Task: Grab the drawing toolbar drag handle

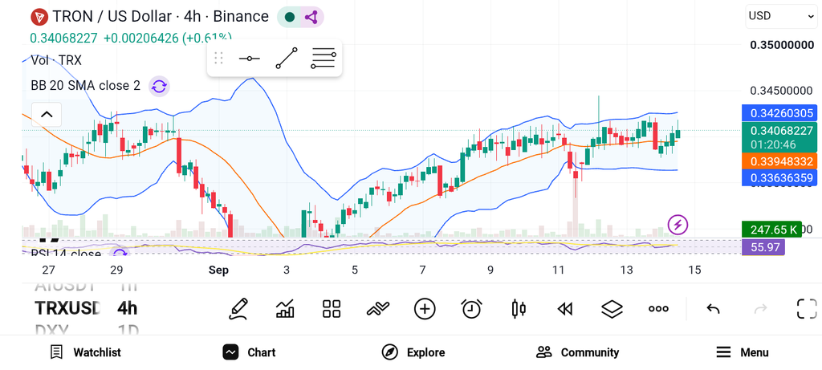Action: (x=218, y=58)
